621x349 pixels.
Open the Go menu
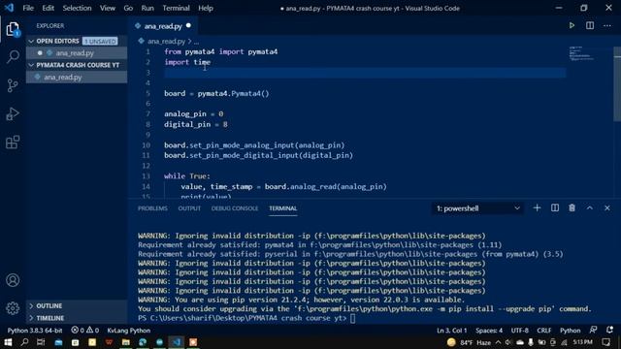pos(128,8)
